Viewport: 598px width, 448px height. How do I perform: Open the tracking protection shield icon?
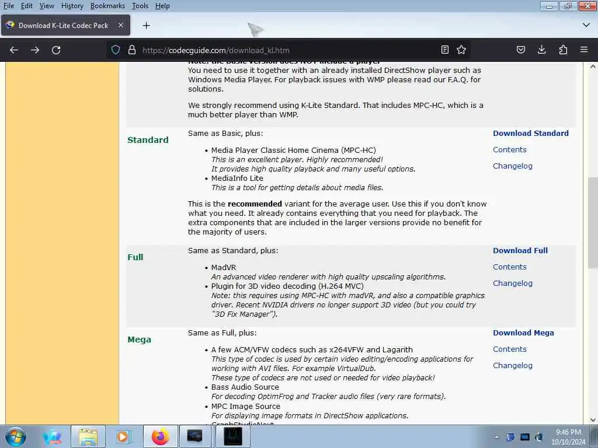[116, 50]
